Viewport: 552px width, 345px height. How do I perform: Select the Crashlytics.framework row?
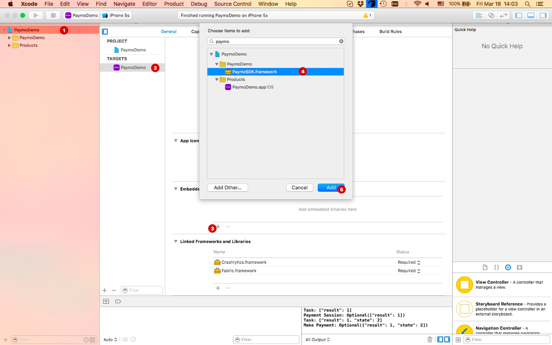(x=328, y=262)
